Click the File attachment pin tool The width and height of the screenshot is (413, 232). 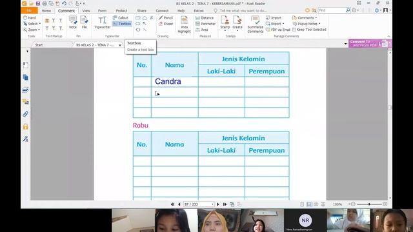pos(84,22)
